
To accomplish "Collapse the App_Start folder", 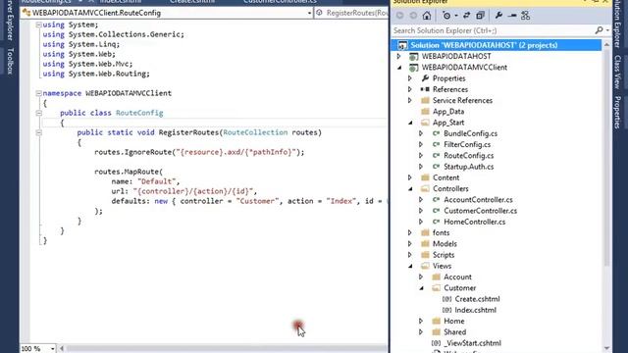I will pos(410,123).
